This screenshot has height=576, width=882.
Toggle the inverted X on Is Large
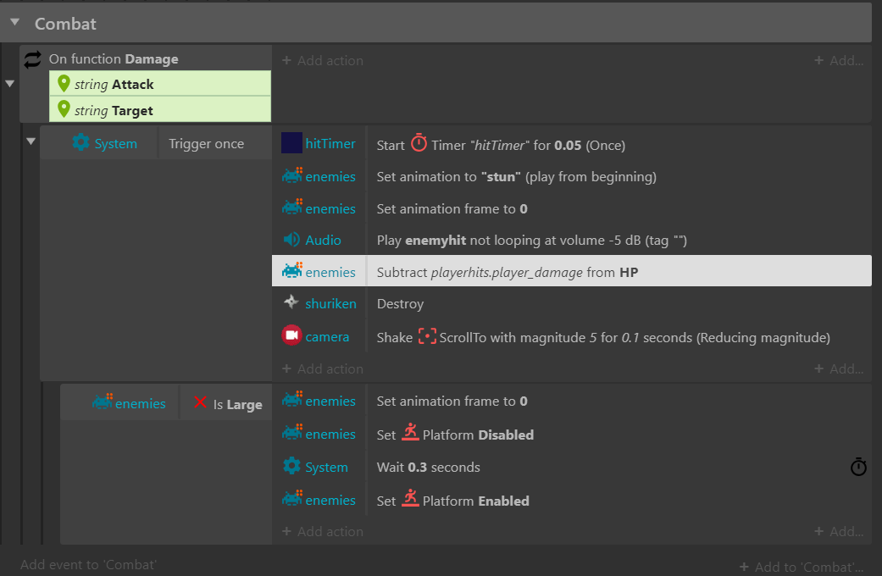[200, 402]
